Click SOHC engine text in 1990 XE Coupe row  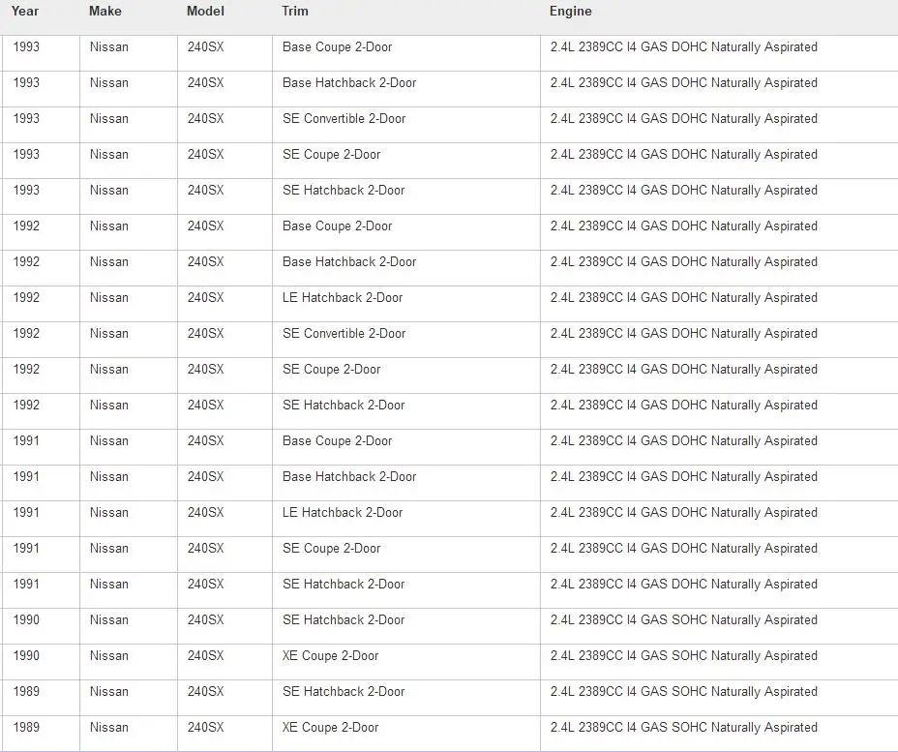point(684,656)
